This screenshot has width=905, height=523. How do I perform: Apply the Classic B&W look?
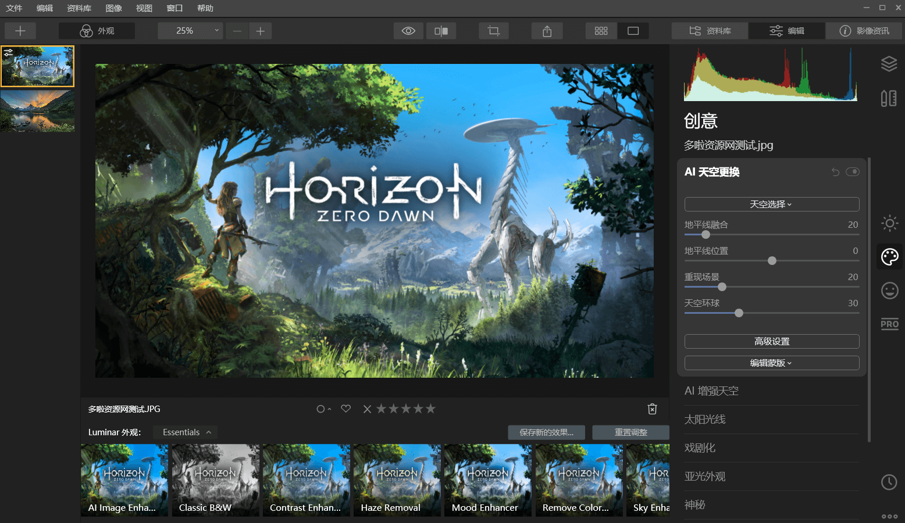(x=216, y=481)
